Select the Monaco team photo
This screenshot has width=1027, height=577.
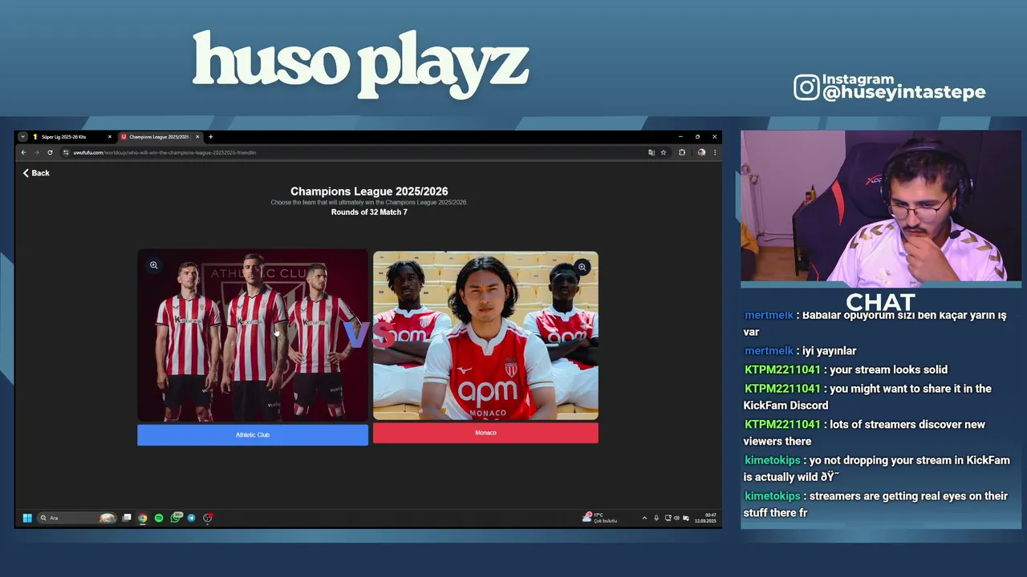[x=485, y=336]
